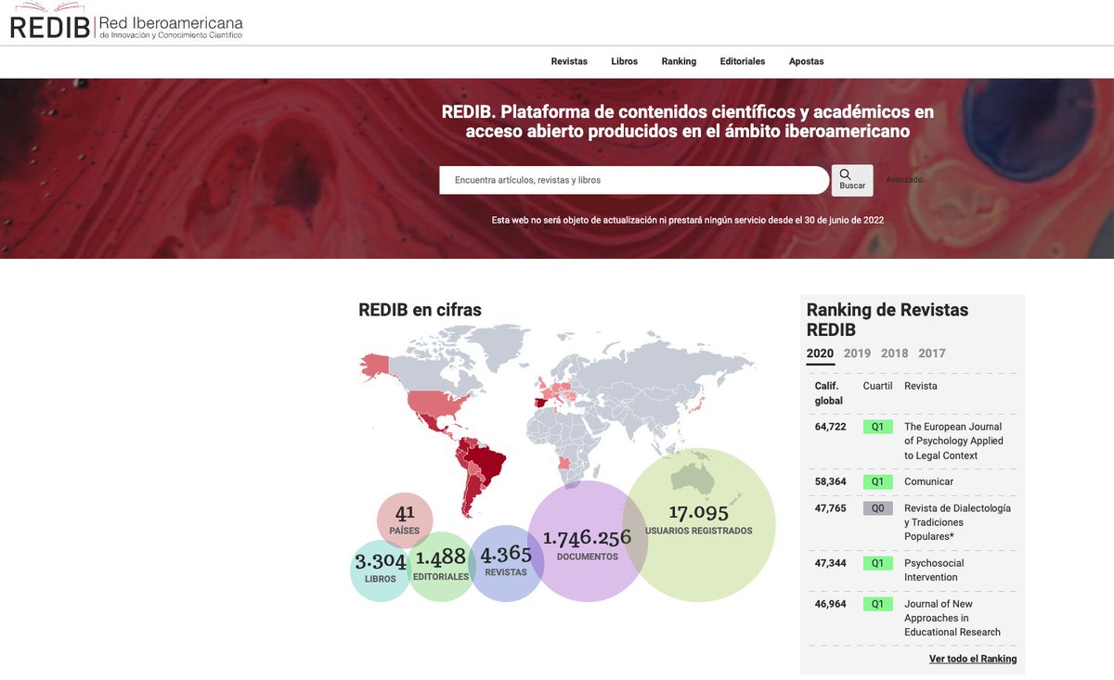Click the 3.304 Libros bubble
1114x680 pixels.
click(x=381, y=570)
